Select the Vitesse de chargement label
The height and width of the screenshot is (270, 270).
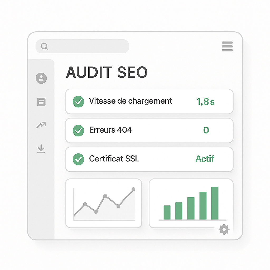pos(131,101)
